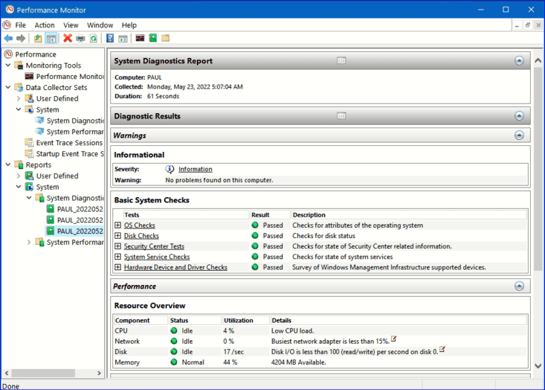Screen dimensions: 545x390
Task: Click the info icon next to Information
Action: [x=170, y=169]
